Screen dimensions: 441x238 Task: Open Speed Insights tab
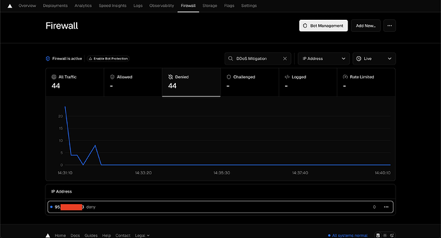point(112,6)
